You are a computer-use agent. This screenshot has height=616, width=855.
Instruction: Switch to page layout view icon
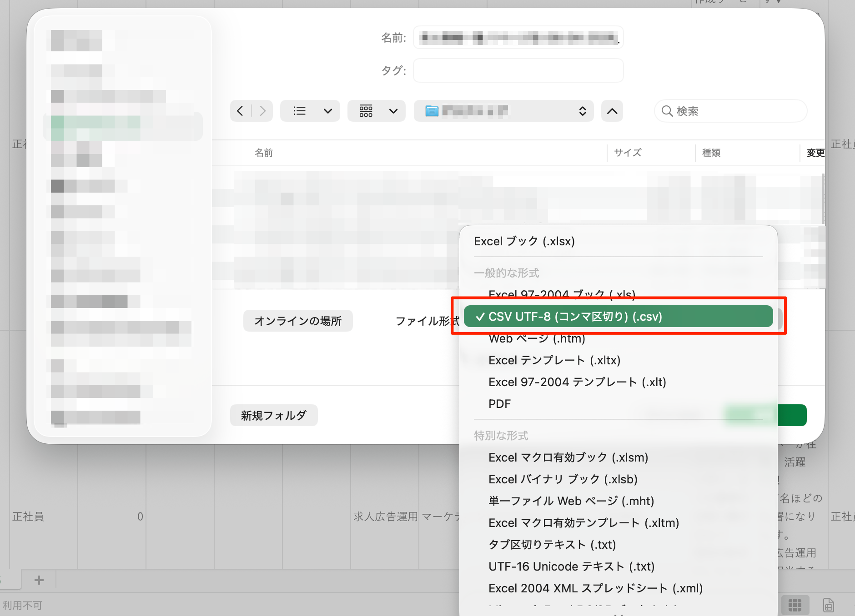(x=829, y=605)
